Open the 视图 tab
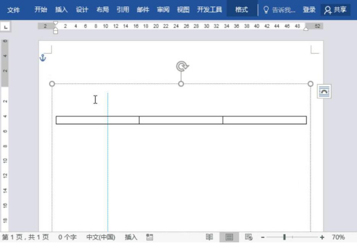This screenshot has width=357, height=243. pyautogui.click(x=183, y=10)
